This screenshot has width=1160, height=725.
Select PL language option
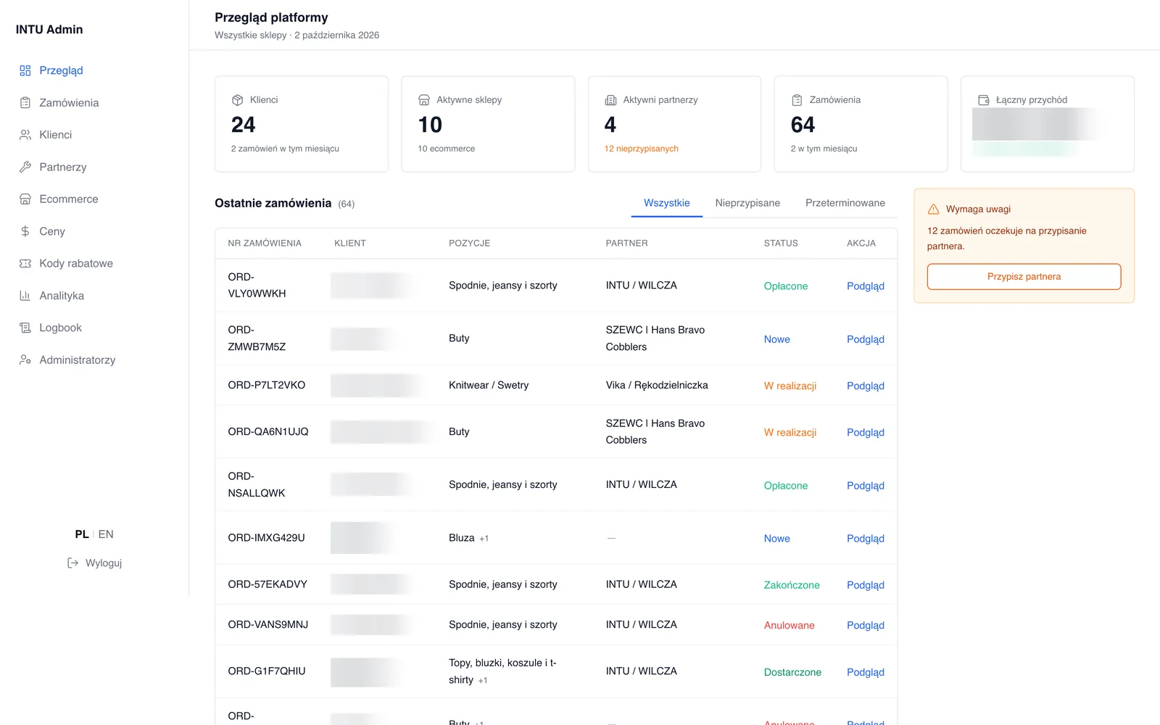82,534
